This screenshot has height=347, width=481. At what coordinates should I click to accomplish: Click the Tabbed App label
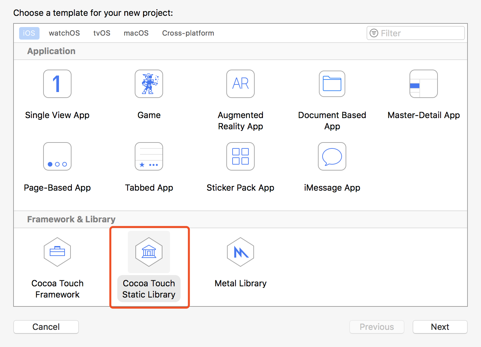[149, 188]
